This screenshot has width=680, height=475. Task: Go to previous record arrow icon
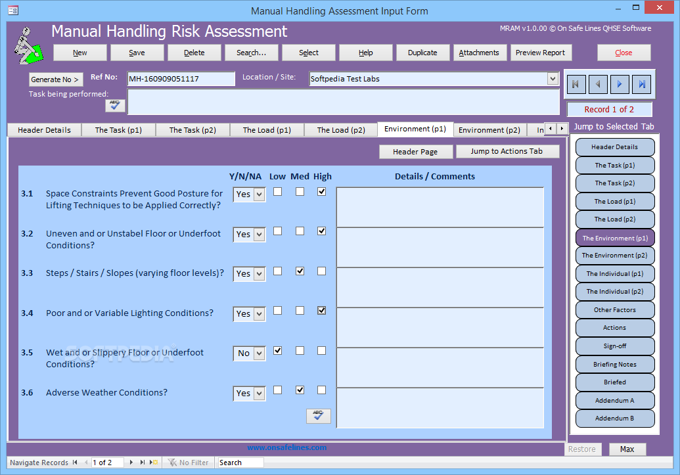598,84
